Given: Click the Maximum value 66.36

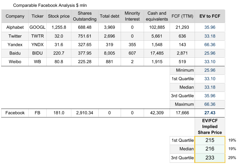Looking at the screenshot, I should pyautogui.click(x=209, y=104).
